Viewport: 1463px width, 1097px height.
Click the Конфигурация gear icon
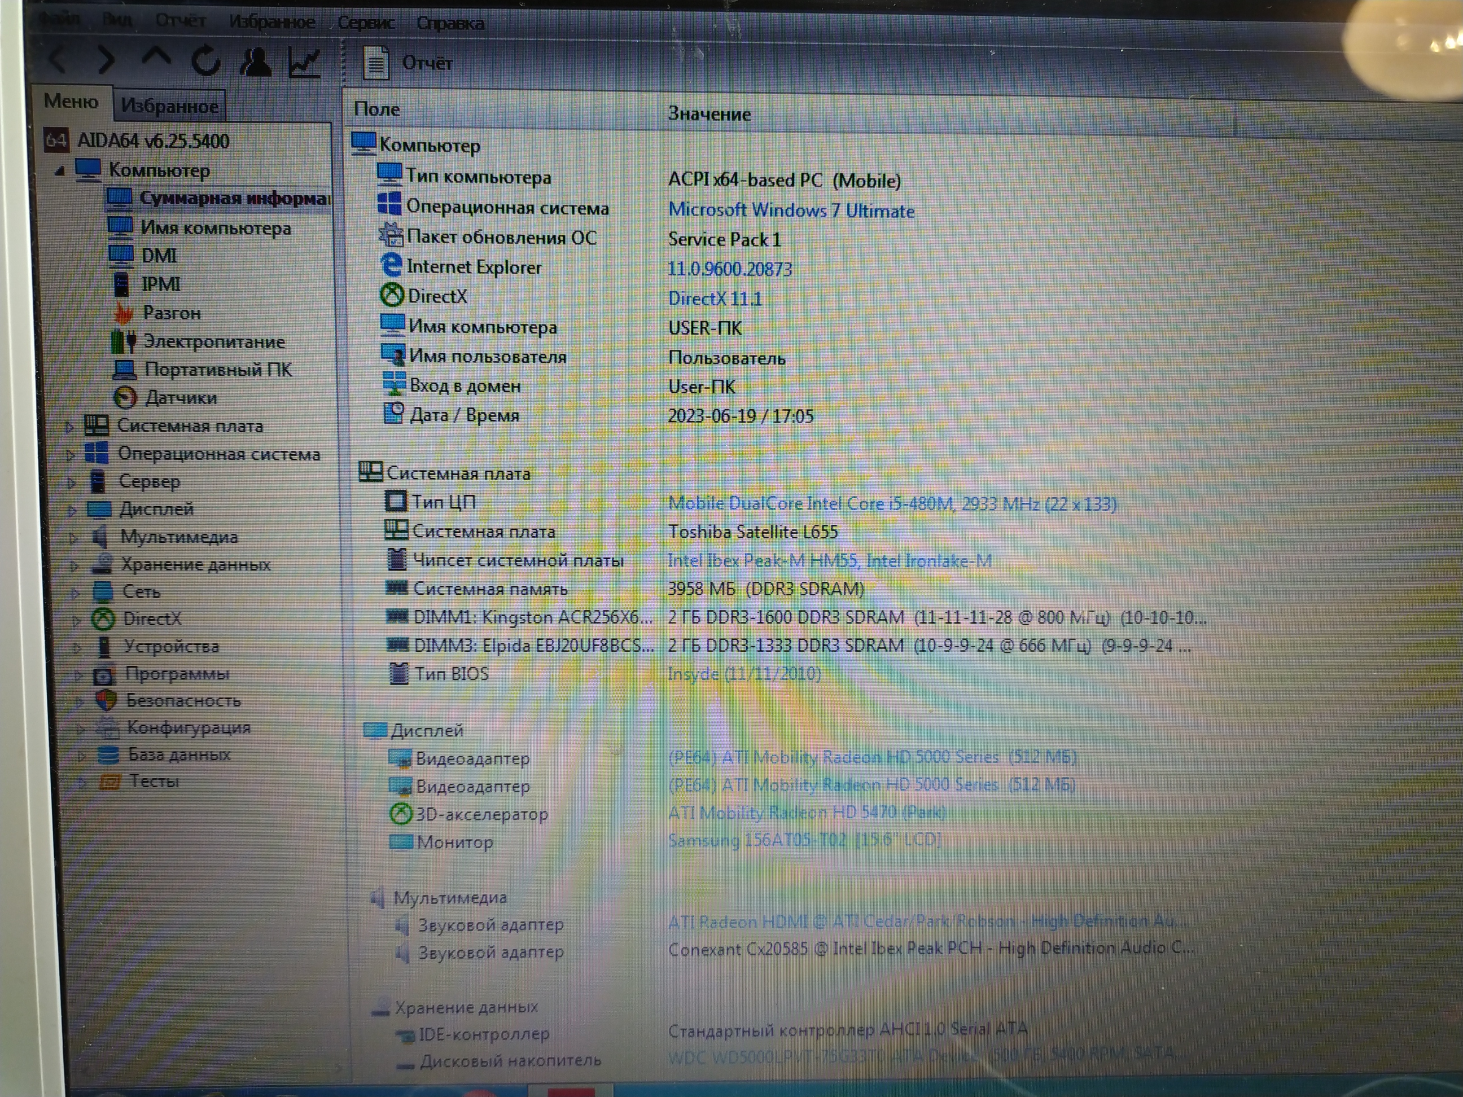[107, 727]
